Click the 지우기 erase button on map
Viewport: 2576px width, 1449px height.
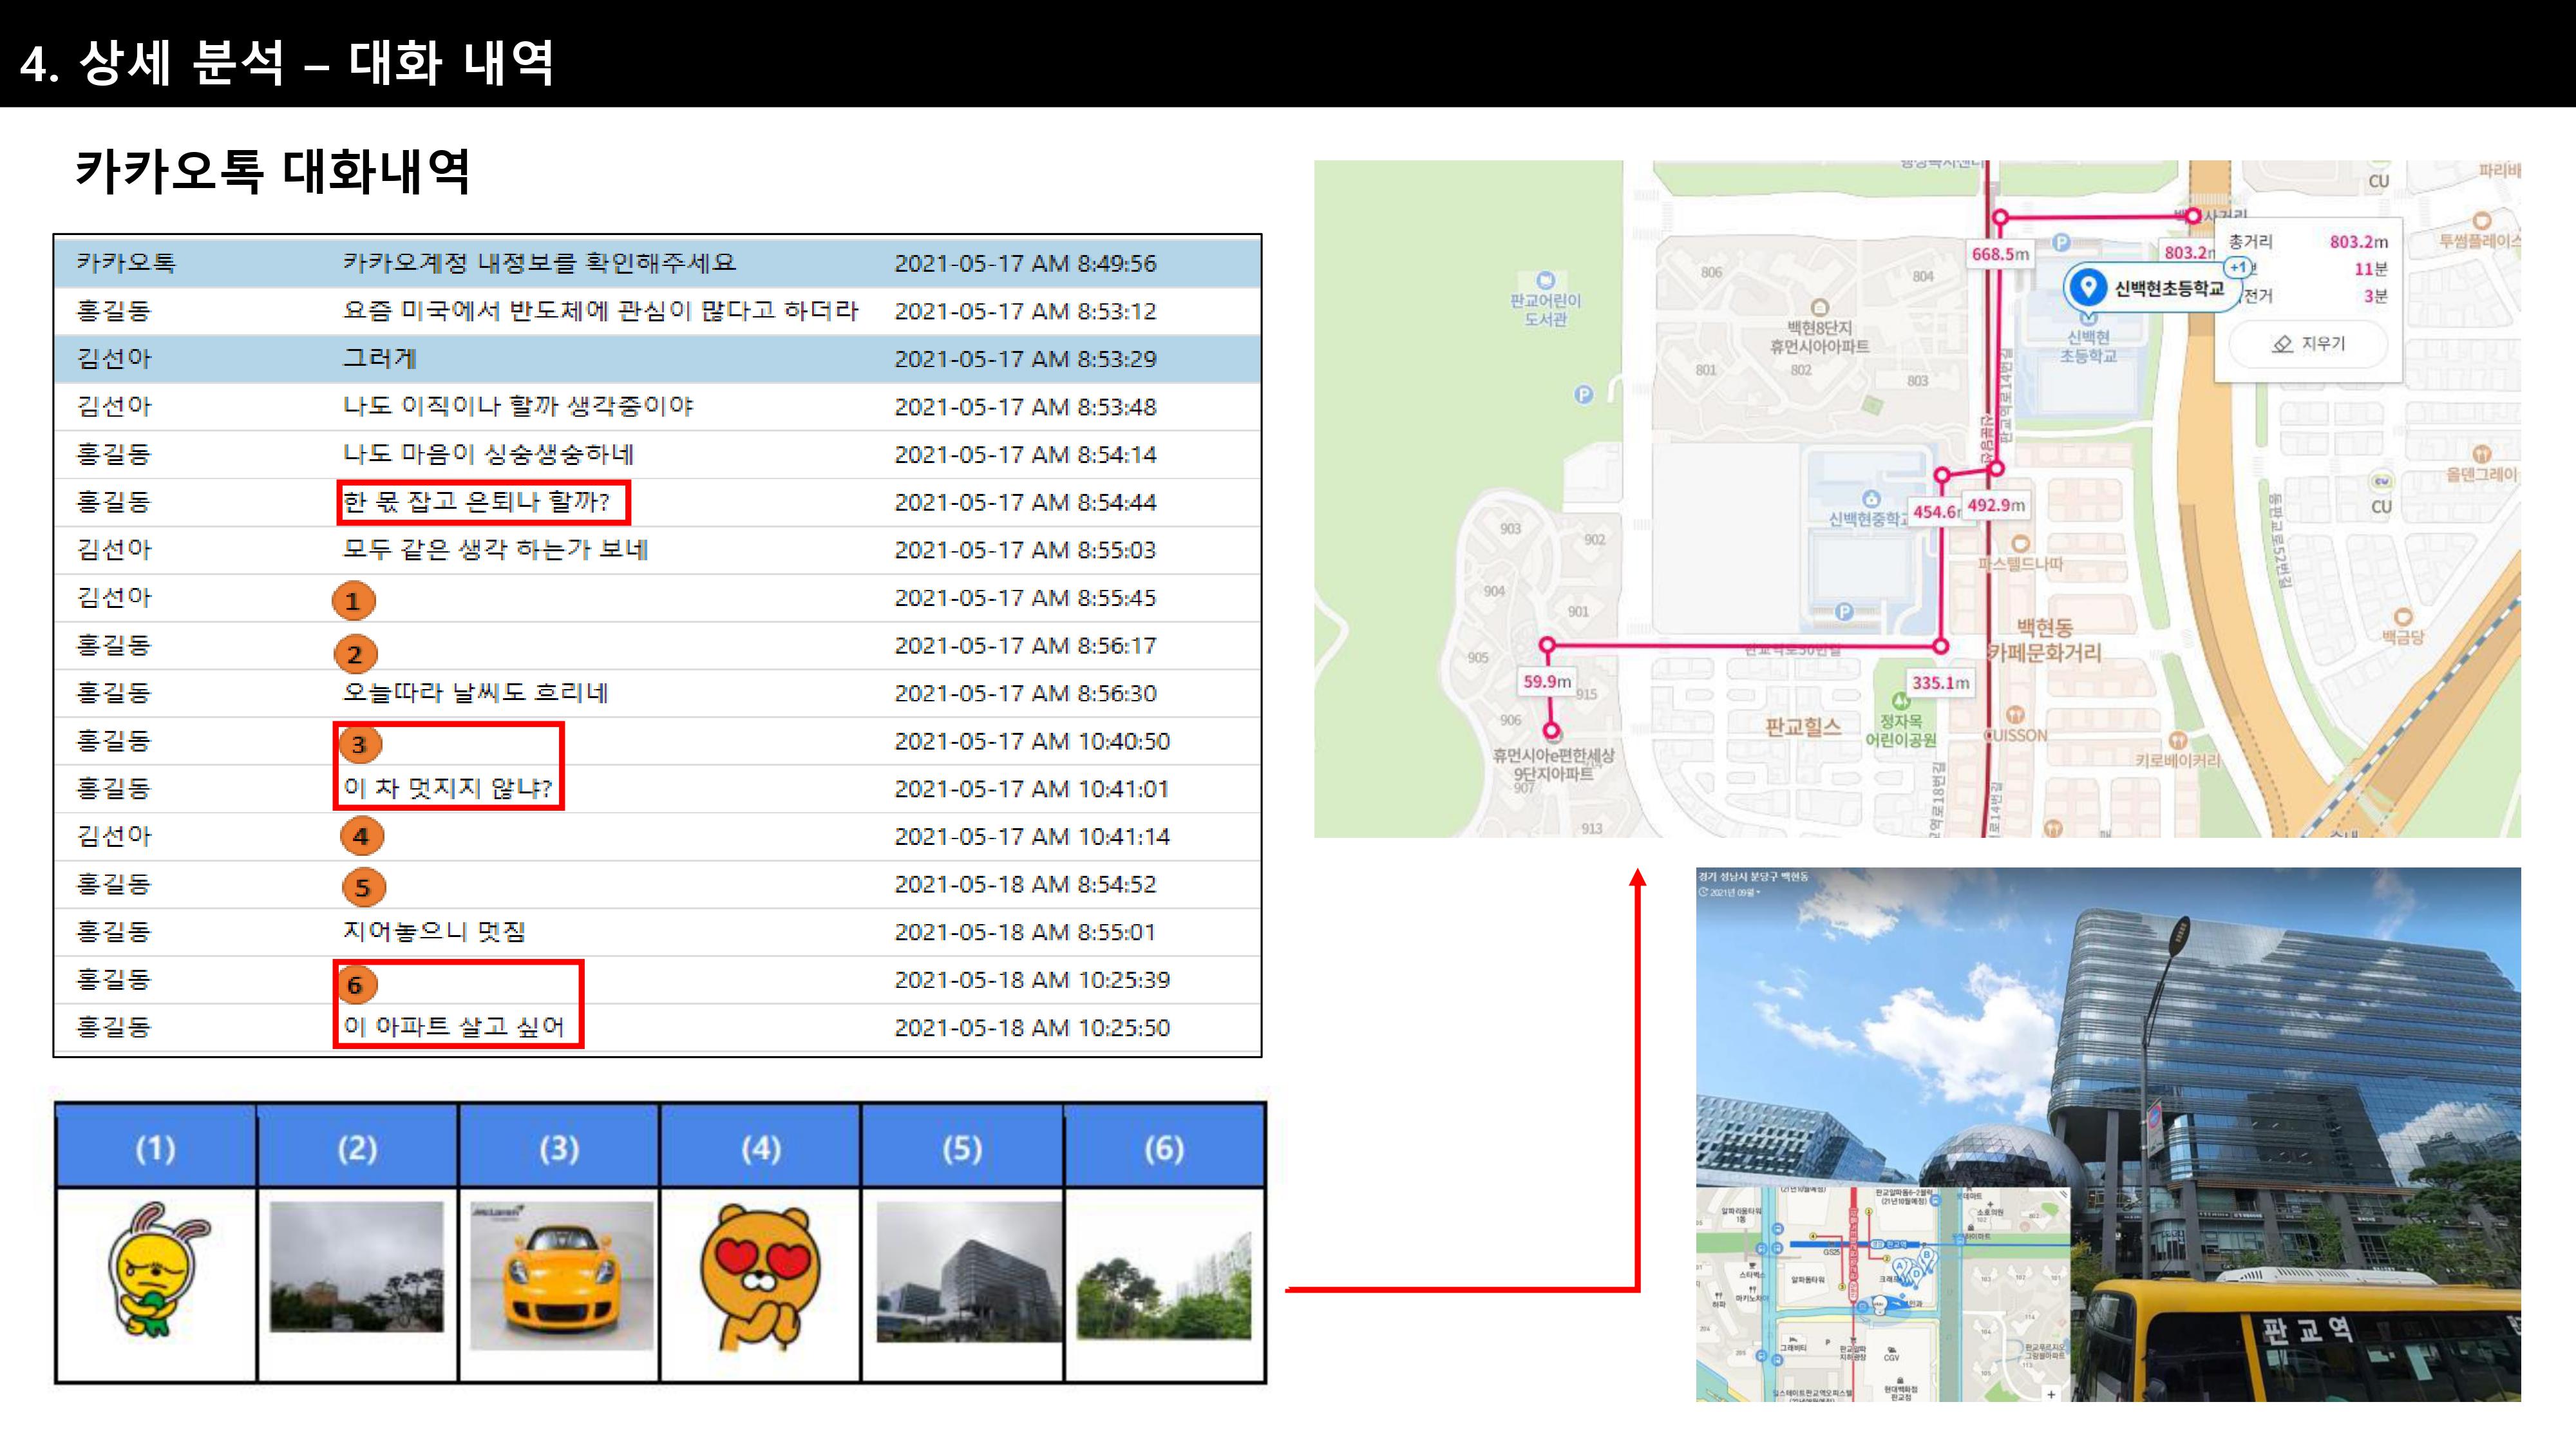click(2309, 344)
